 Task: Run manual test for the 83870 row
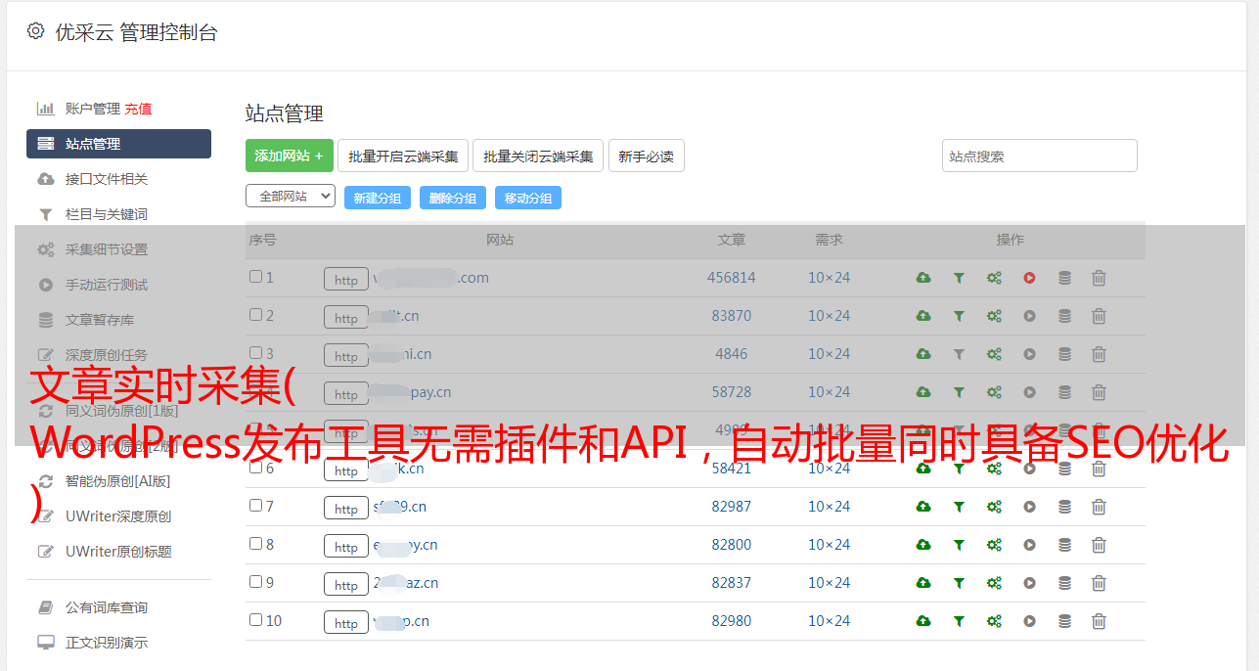pyautogui.click(x=1029, y=316)
